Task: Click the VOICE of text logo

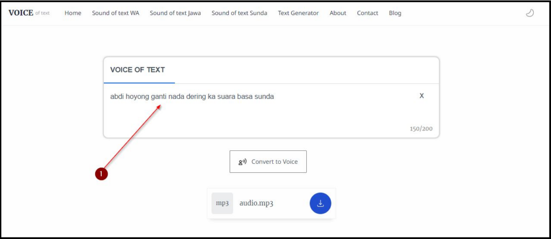Action: tap(29, 13)
